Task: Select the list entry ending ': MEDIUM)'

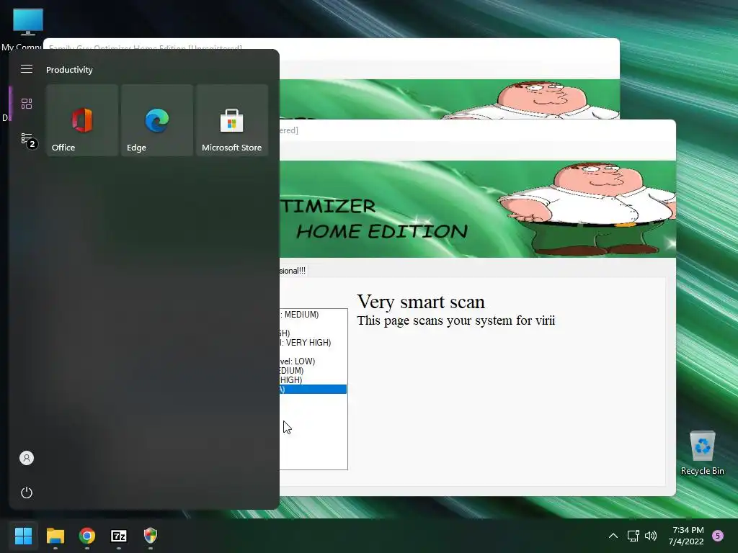Action: [299, 314]
